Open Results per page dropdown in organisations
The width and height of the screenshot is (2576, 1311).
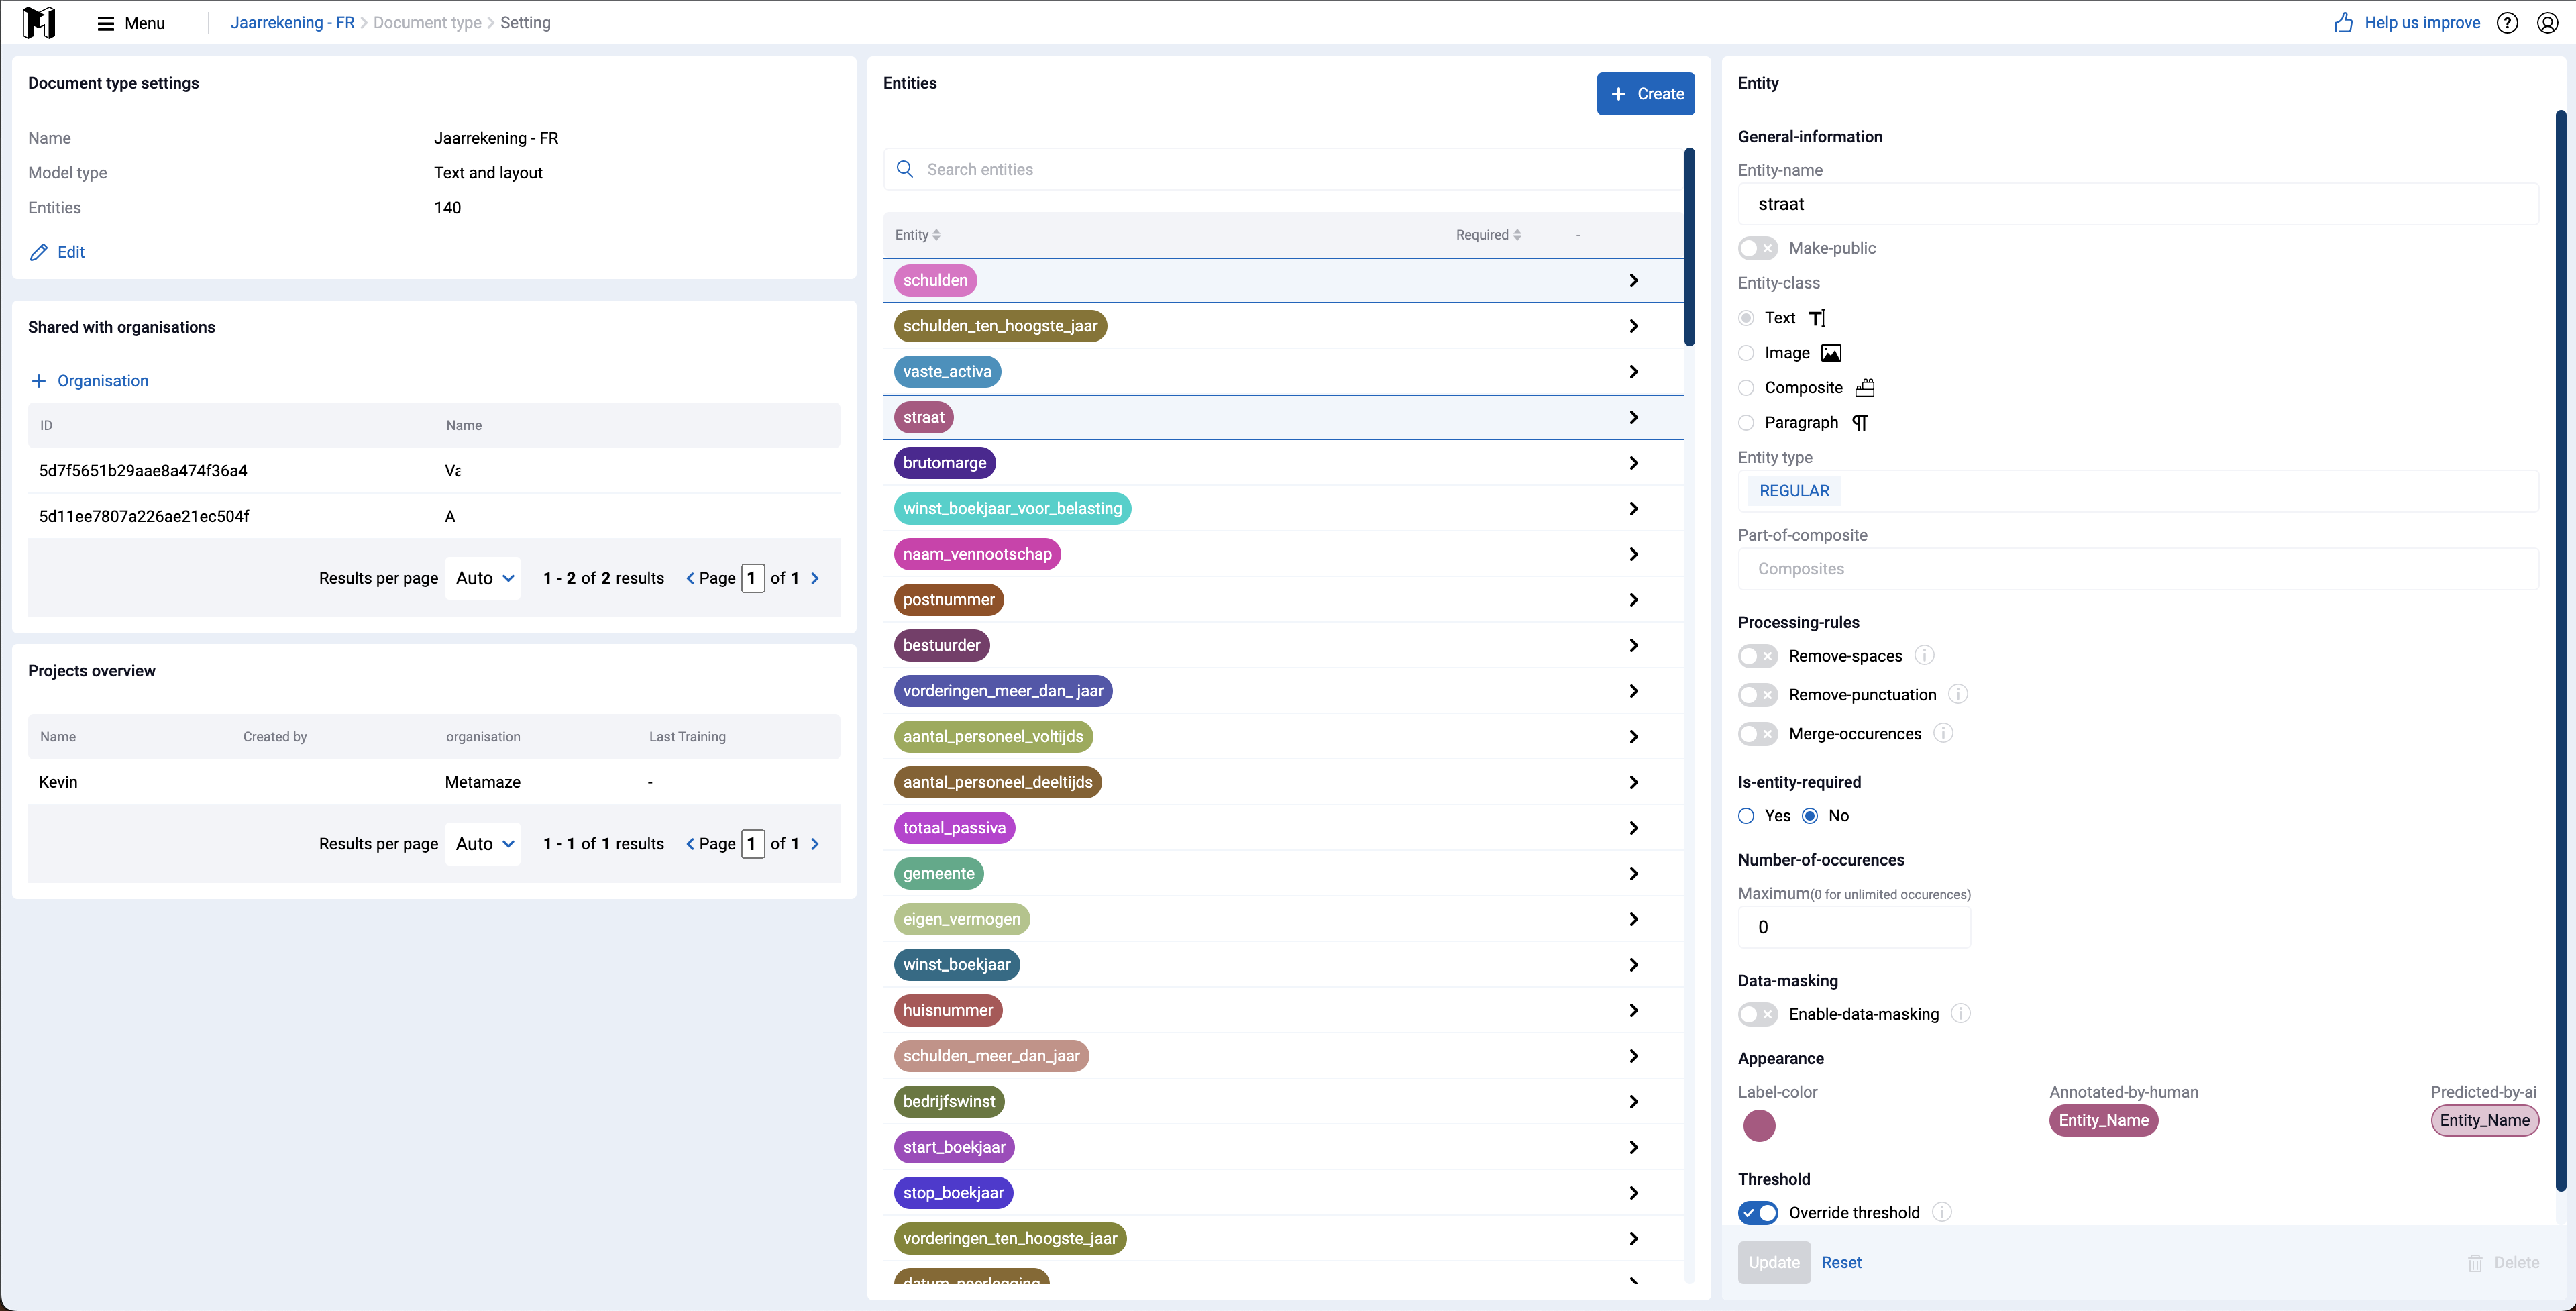coord(483,578)
